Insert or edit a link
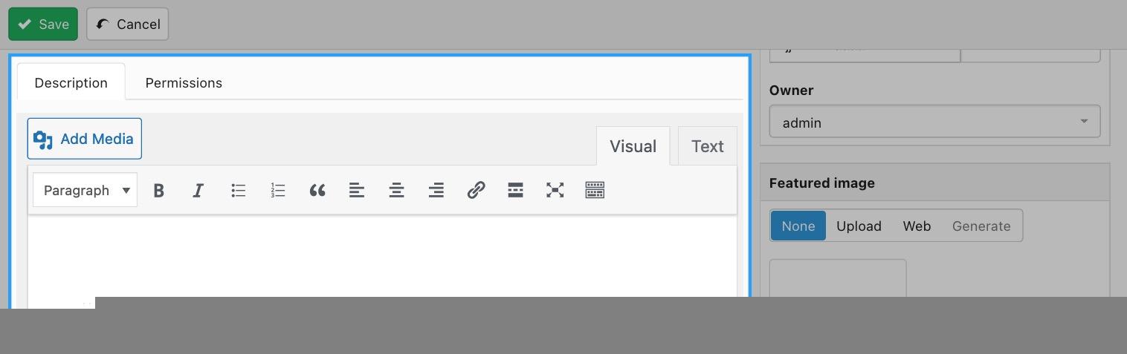Screen dimensions: 1127x354 coord(476,191)
